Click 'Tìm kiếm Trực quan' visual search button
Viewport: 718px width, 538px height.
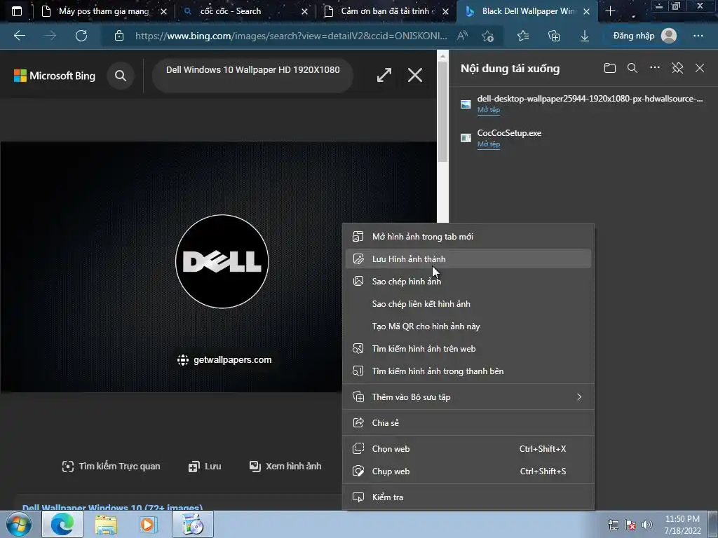click(x=111, y=466)
